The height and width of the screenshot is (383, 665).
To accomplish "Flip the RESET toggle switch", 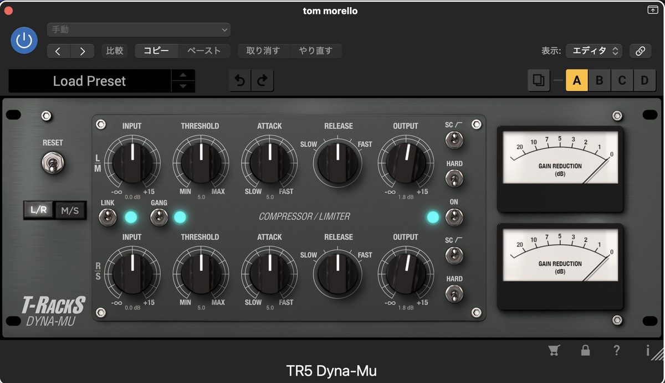I will (53, 163).
